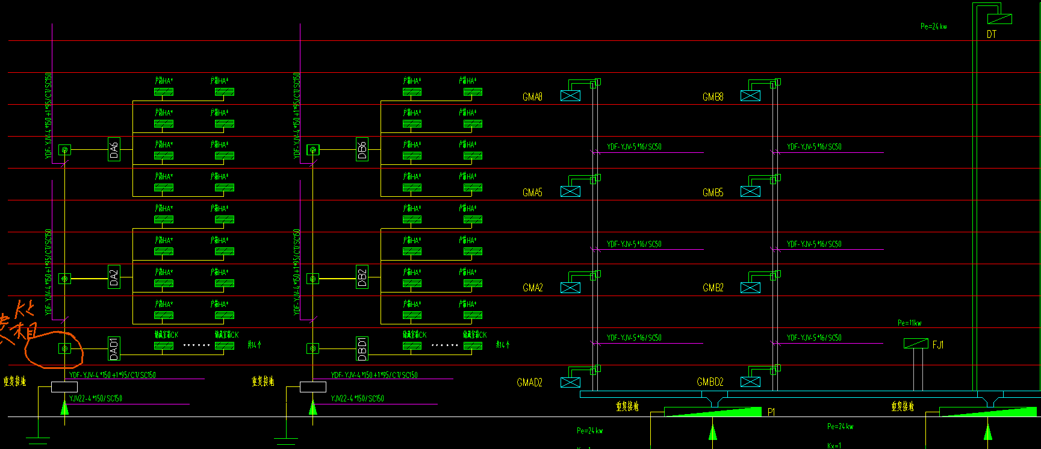1041x449 pixels.
Task: Select the GMB2 text
Action: (x=713, y=288)
